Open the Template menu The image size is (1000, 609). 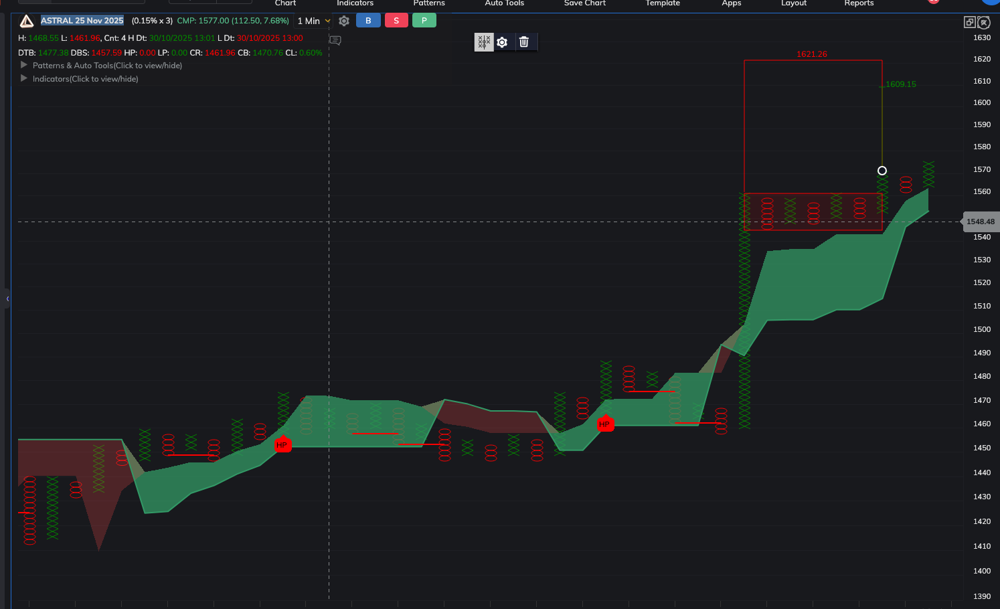tap(662, 3)
